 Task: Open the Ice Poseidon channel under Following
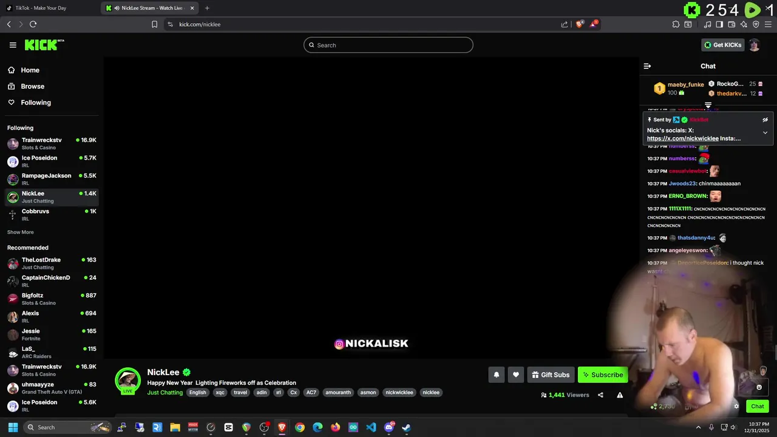[x=52, y=161]
